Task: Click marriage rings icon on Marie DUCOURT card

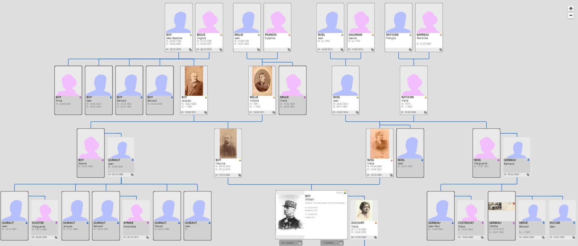Action: tap(375, 237)
